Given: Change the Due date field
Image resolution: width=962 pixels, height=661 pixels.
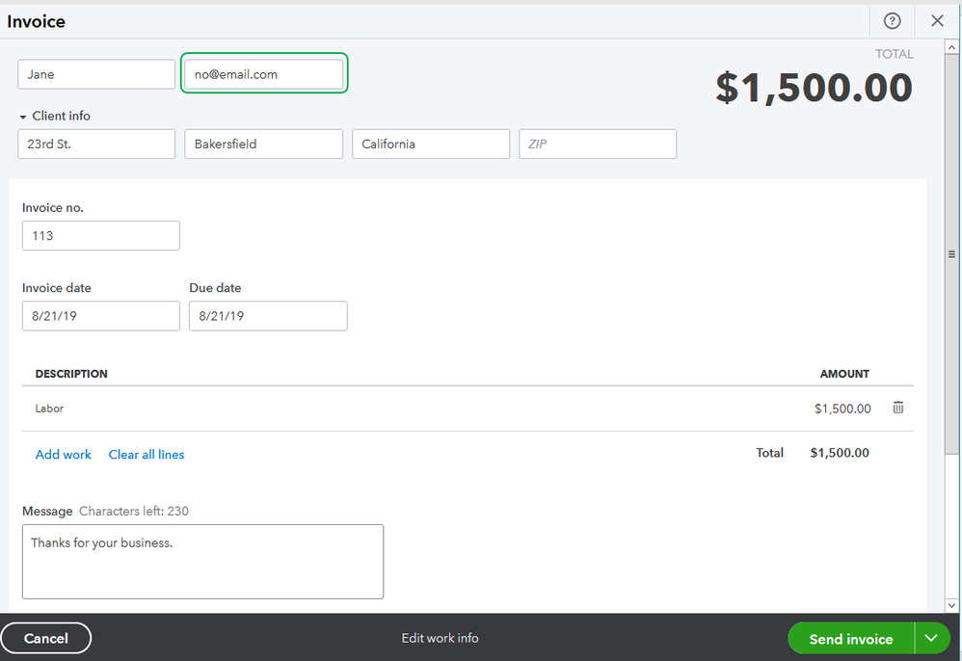Looking at the screenshot, I should [x=268, y=316].
